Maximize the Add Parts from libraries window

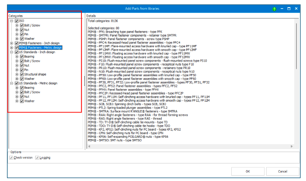tap(289, 9)
